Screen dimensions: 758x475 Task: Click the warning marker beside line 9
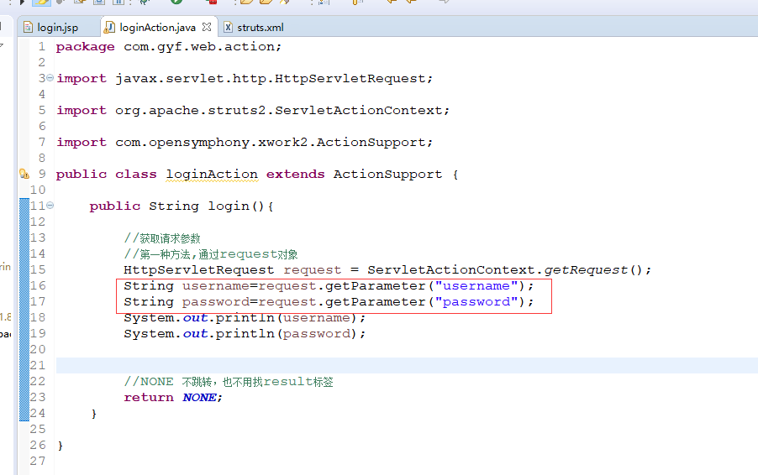pos(24,174)
